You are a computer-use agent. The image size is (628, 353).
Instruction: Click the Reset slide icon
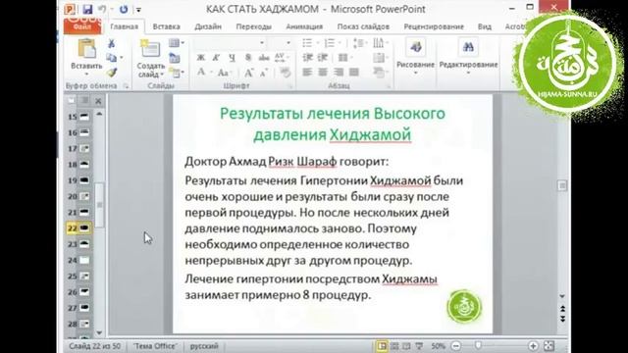tap(175, 59)
